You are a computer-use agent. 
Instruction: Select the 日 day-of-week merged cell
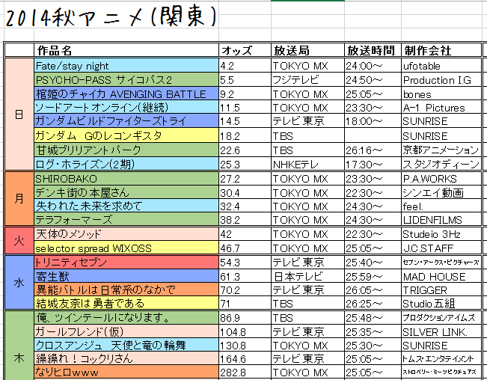pos(19,114)
